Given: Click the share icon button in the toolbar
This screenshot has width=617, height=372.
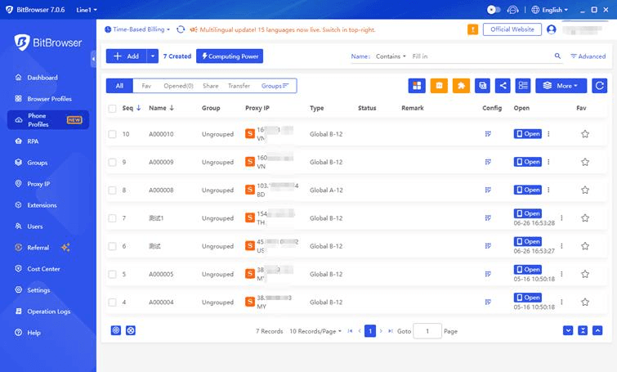Looking at the screenshot, I should [503, 85].
